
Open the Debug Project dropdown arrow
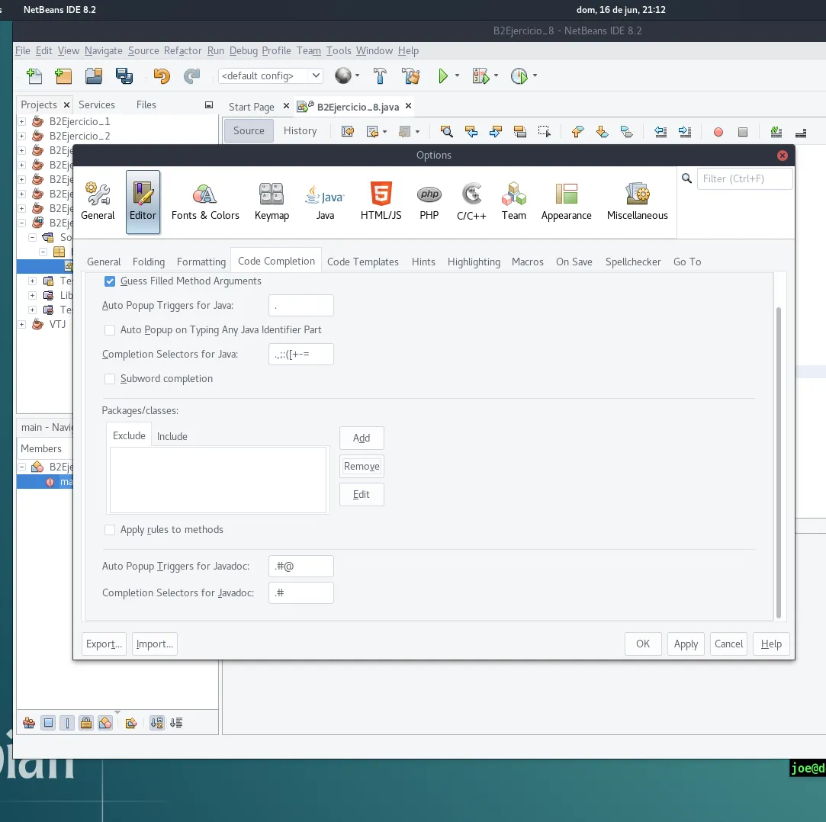497,75
